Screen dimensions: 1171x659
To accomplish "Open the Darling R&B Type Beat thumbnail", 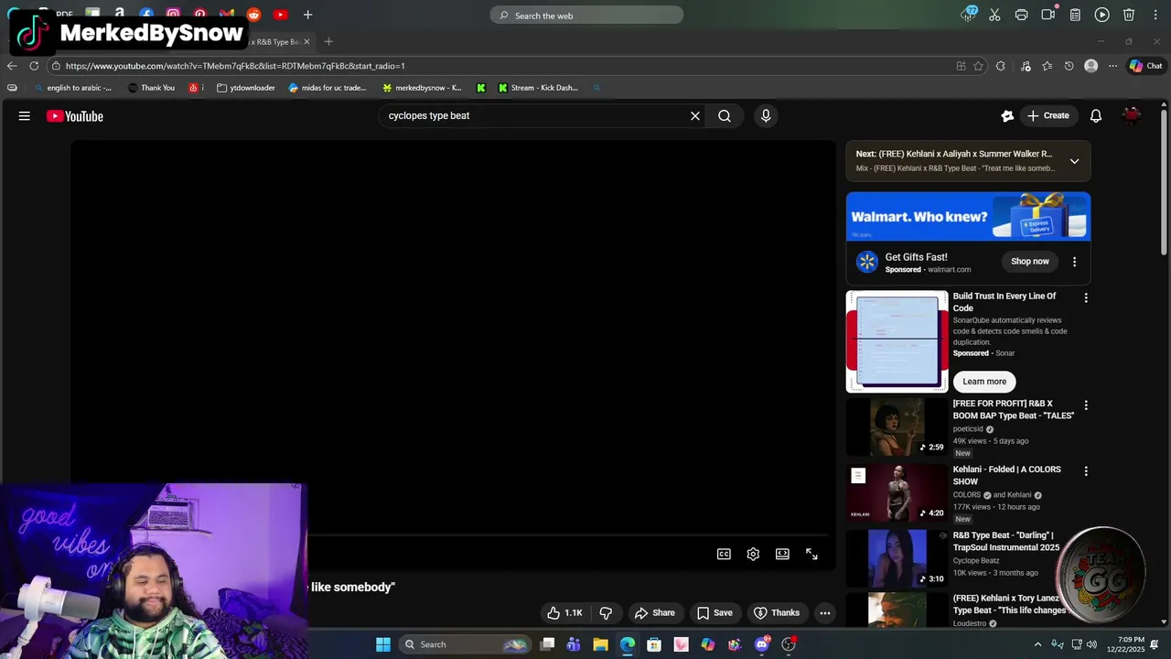I will click(x=897, y=557).
